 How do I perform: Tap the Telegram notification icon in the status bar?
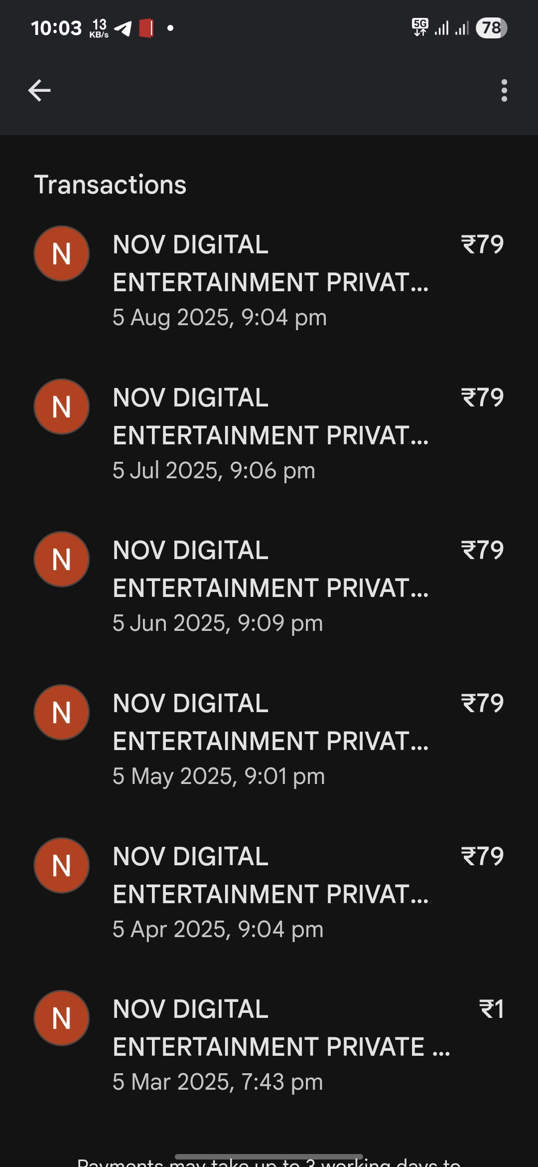pos(123,28)
